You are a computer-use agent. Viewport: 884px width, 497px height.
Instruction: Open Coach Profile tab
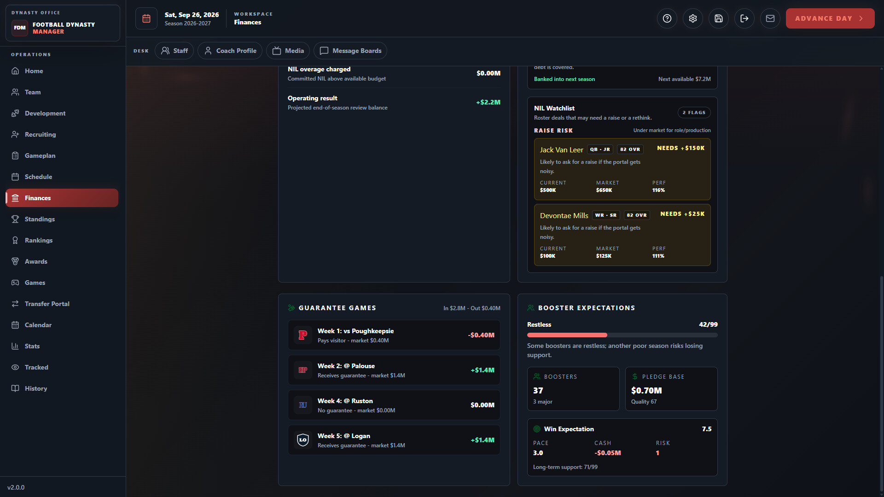coord(230,51)
